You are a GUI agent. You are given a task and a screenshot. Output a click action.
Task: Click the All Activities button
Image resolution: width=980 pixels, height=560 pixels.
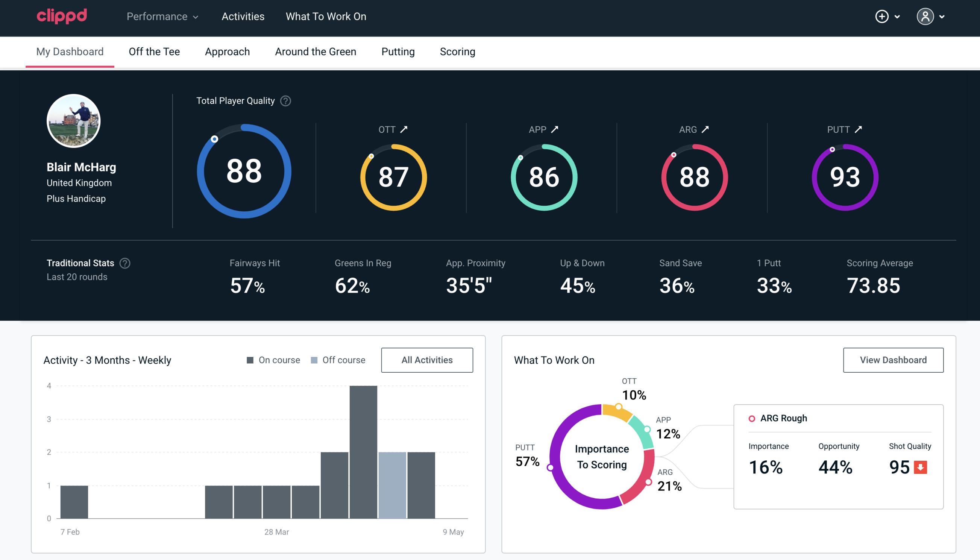pyautogui.click(x=427, y=360)
